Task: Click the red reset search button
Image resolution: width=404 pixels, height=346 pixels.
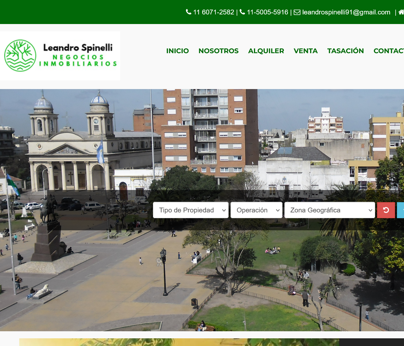Action: click(386, 210)
